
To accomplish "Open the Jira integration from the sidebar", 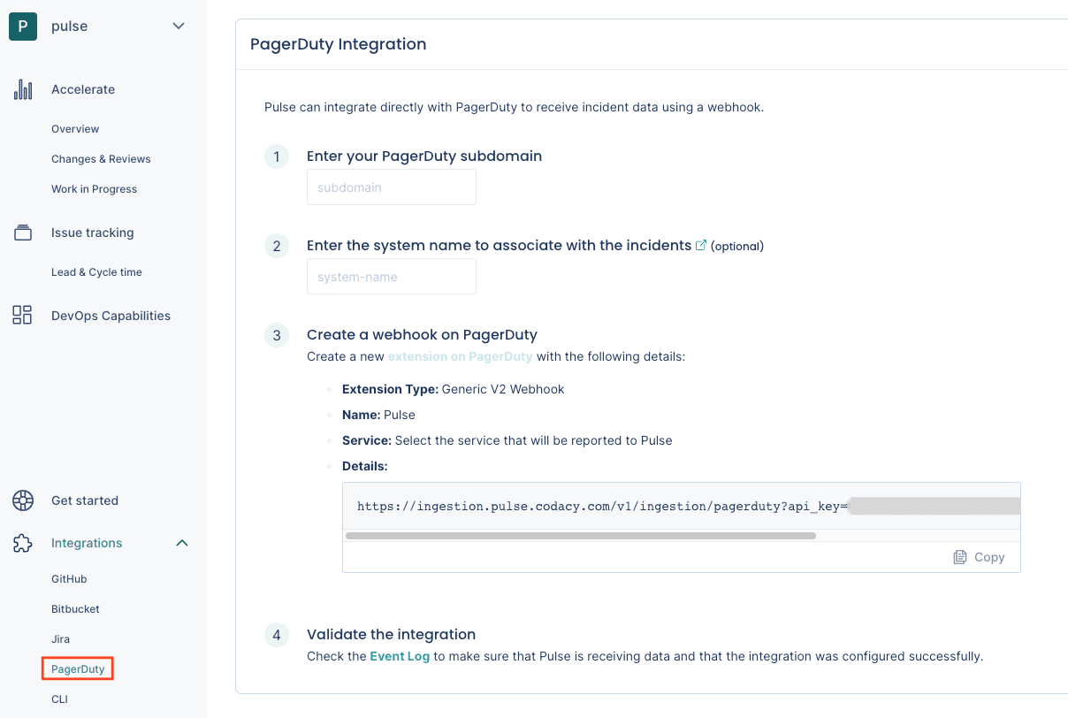I will point(60,638).
